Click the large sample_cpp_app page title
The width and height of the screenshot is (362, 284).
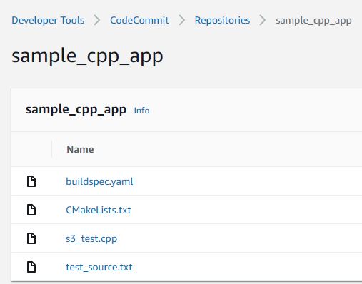87,56
